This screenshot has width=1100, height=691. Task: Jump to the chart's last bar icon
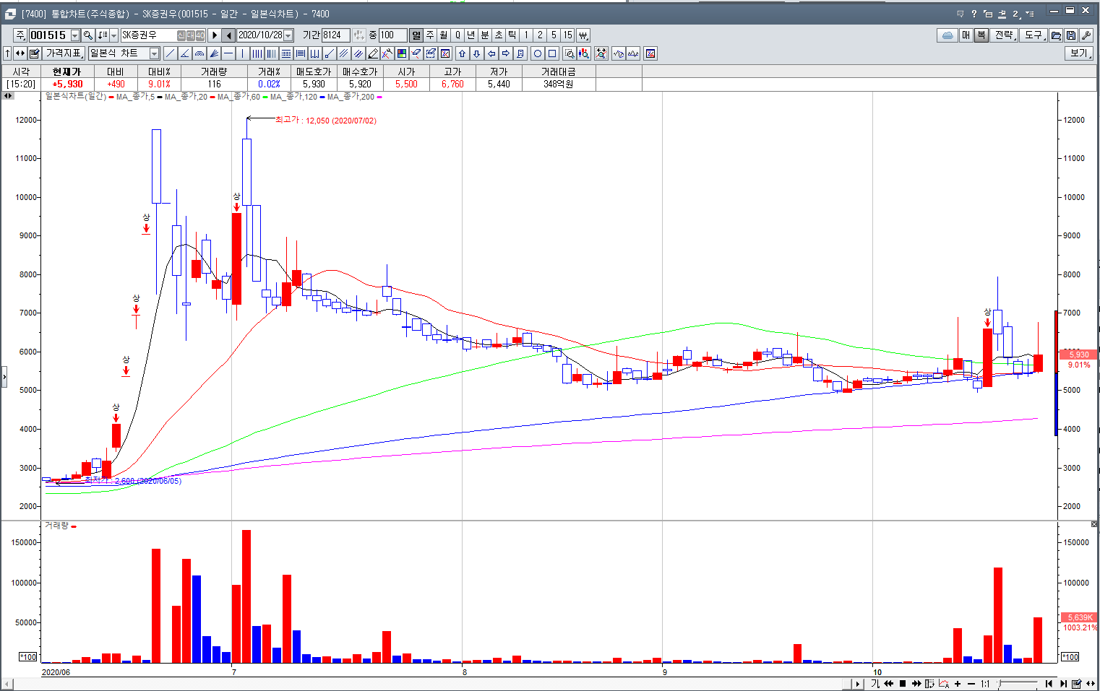pyautogui.click(x=1063, y=684)
